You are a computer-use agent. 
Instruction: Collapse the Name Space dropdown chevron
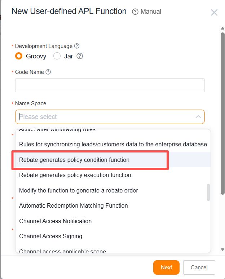[198, 117]
